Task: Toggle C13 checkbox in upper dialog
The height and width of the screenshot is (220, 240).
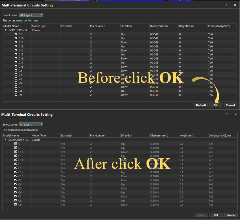Action: (x=16, y=46)
